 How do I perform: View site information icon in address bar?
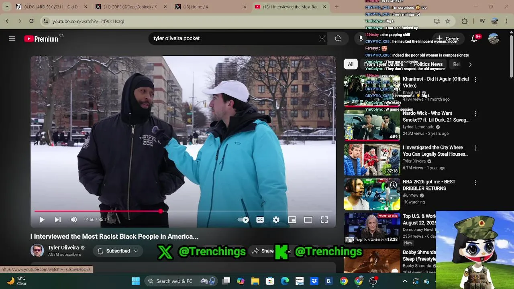pos(46,21)
